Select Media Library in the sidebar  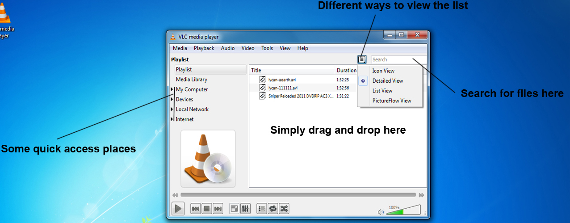coord(191,80)
